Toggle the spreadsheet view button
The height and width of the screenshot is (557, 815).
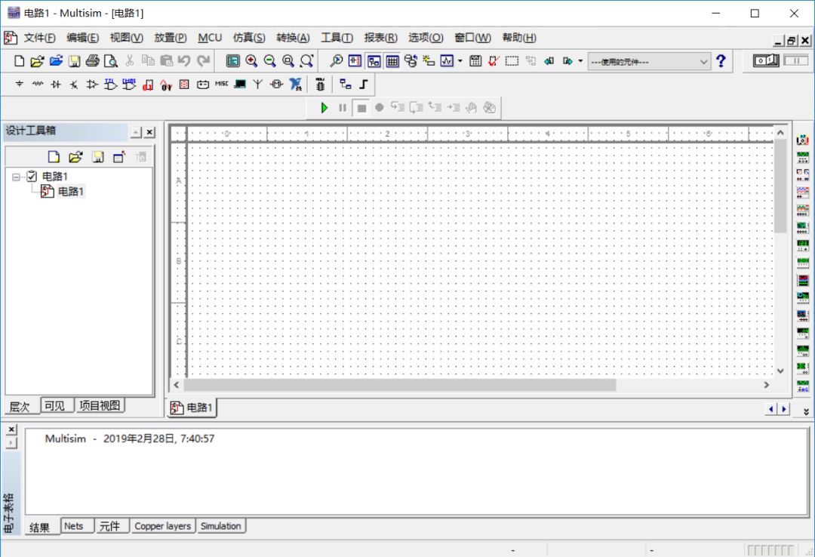392,61
